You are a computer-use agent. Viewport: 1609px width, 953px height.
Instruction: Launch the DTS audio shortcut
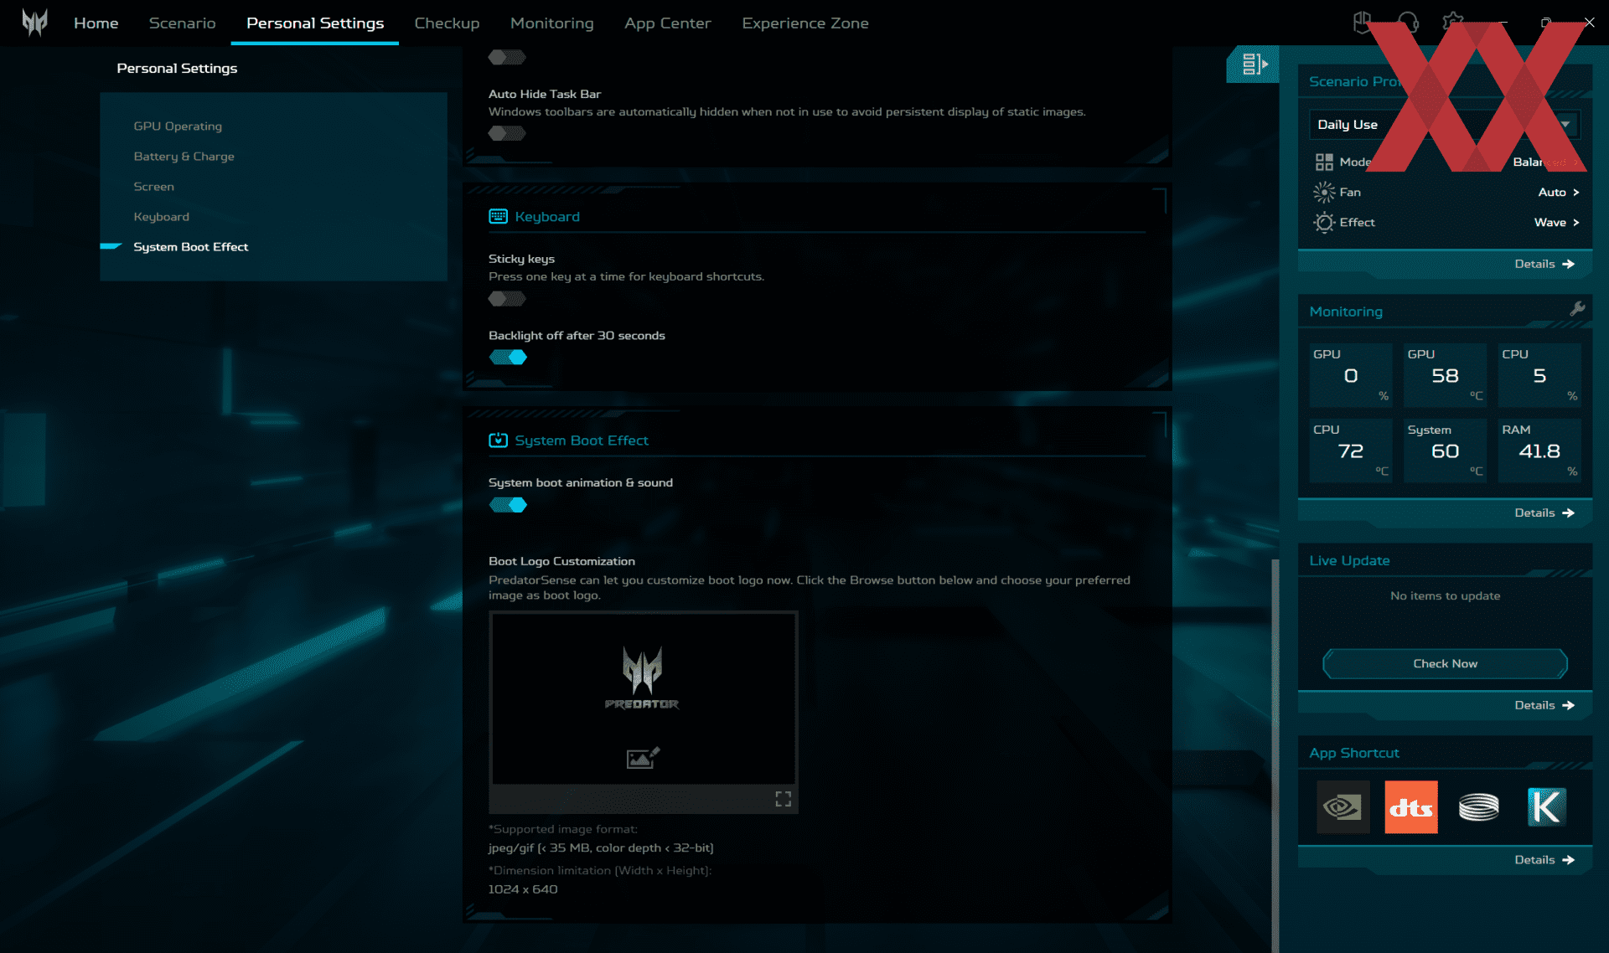(x=1410, y=807)
